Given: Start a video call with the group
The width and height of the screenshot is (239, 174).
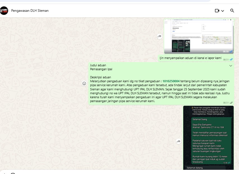Looking at the screenshot, I should click(217, 11).
